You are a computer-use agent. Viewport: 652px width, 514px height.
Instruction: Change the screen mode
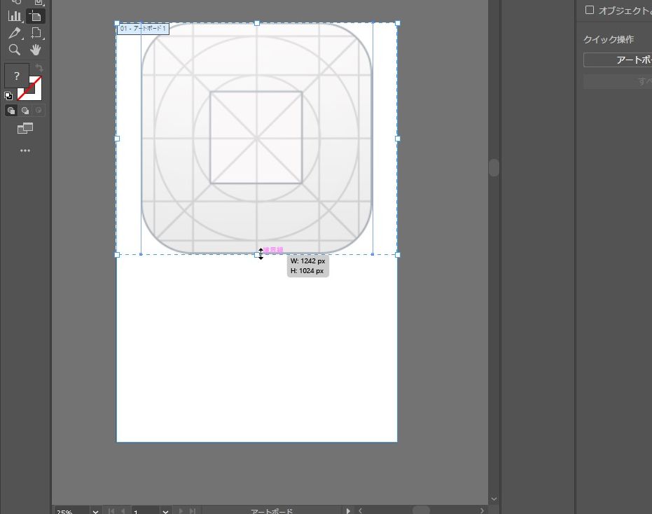25,128
